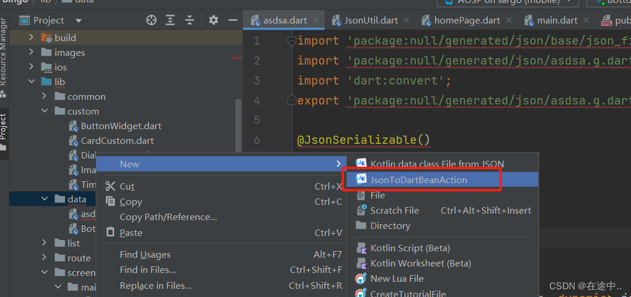This screenshot has height=297, width=631.
Task: Click the Kotlin Script icon
Action: [x=362, y=248]
